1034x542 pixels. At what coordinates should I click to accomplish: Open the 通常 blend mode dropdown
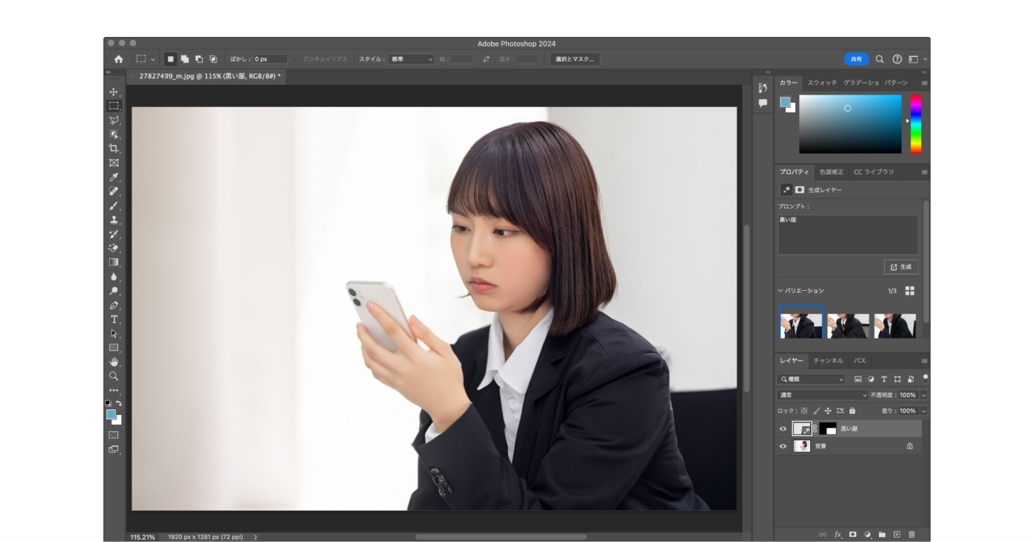pyautogui.click(x=824, y=395)
